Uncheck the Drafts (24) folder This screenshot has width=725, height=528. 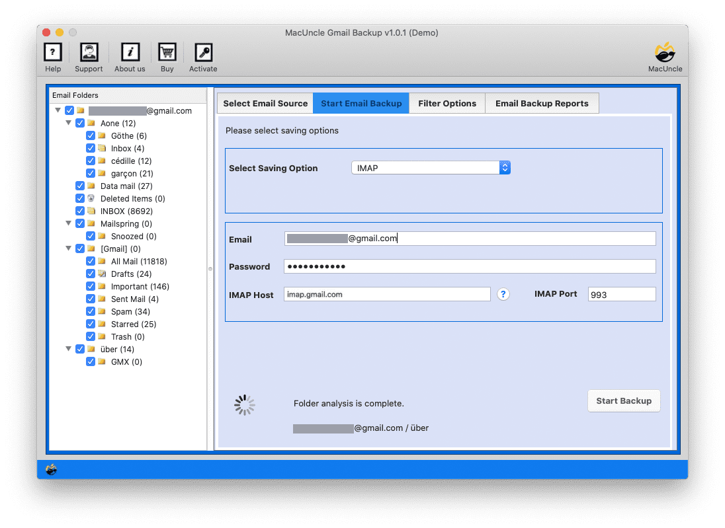[91, 274]
